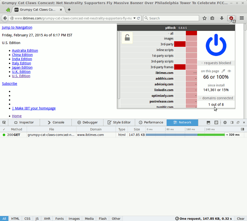Reload the page with the refresh icon
The image size is (247, 221).
(138, 18)
